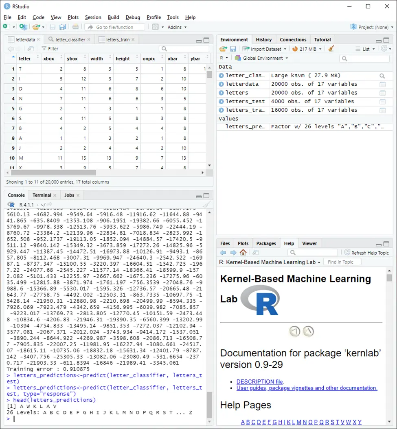Click the Help pane home icon
This screenshot has height=429, width=397.
pos(243,253)
